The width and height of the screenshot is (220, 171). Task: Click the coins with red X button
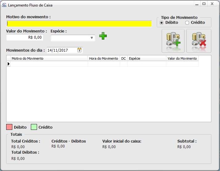pos(199,41)
